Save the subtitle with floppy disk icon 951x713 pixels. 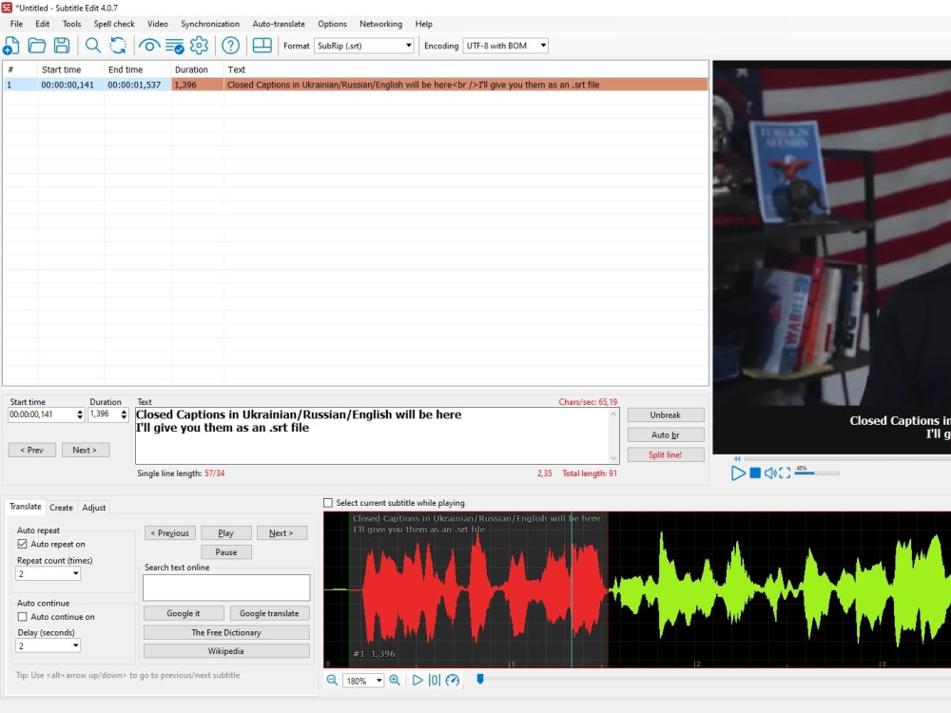[x=62, y=46]
